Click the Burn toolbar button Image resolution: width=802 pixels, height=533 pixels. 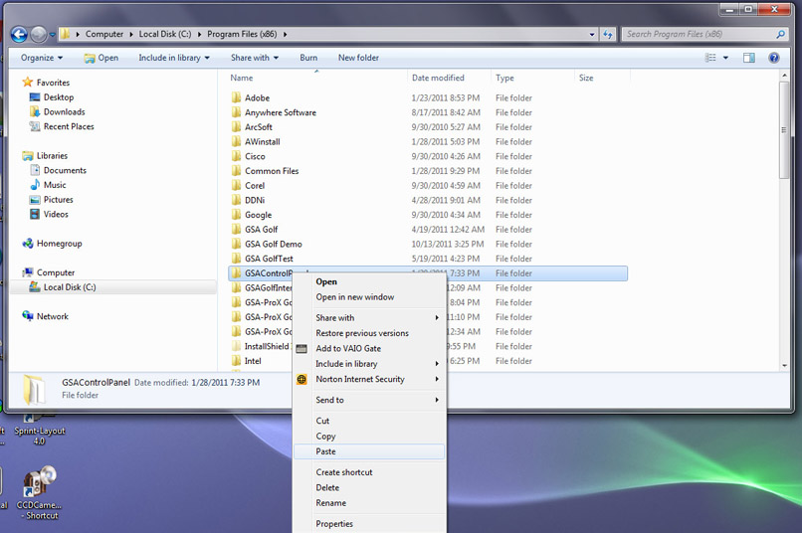coord(308,58)
